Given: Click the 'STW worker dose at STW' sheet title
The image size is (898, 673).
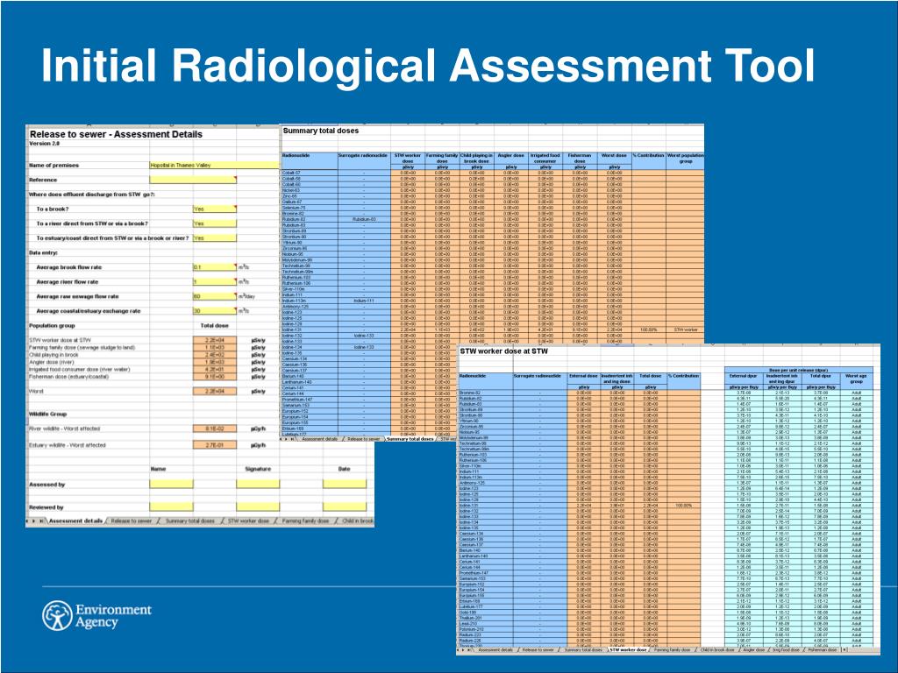Looking at the screenshot, I should point(504,351).
